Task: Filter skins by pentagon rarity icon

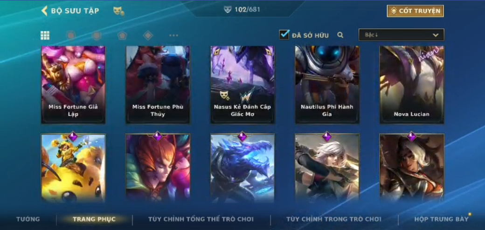Action: click(122, 35)
